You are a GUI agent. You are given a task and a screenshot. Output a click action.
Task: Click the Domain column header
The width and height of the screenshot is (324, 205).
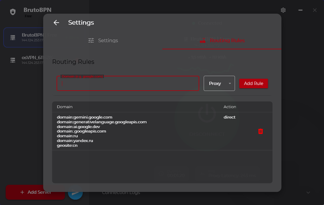pos(65,107)
